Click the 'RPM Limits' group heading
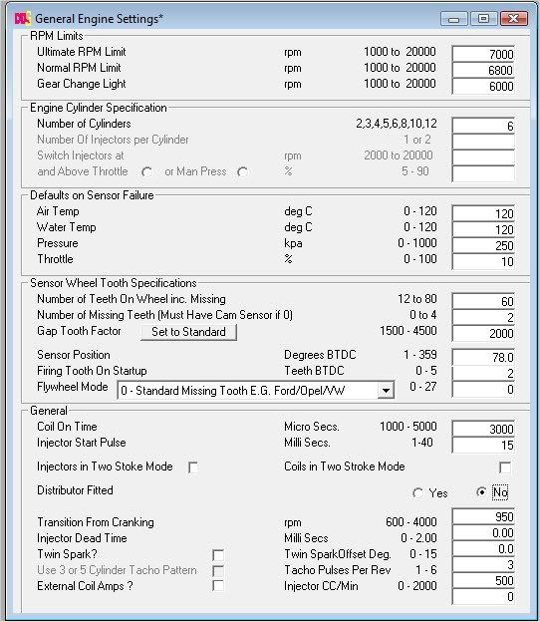The height and width of the screenshot is (622, 540). [57, 36]
